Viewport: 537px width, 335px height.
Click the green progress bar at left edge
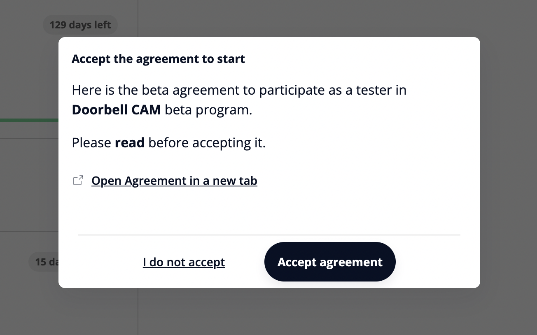pyautogui.click(x=29, y=120)
